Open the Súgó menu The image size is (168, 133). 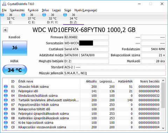[68, 10]
